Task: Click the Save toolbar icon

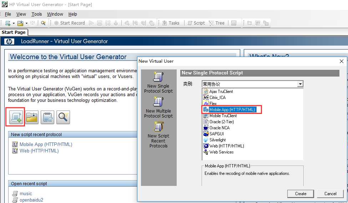Action: [32, 23]
